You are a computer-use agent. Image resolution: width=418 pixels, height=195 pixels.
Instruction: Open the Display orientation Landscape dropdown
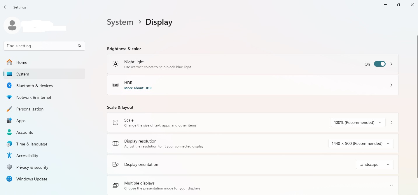pos(375,164)
